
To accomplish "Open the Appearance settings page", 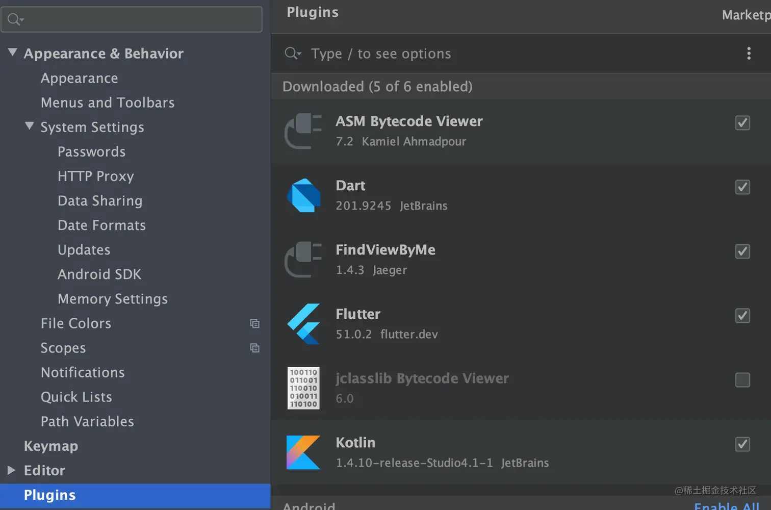I will point(80,78).
